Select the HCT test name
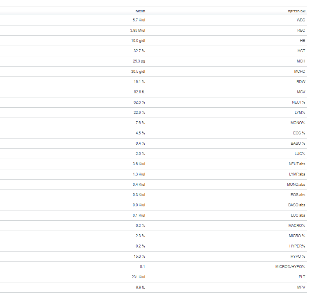The width and height of the screenshot is (335, 305). coord(301,51)
